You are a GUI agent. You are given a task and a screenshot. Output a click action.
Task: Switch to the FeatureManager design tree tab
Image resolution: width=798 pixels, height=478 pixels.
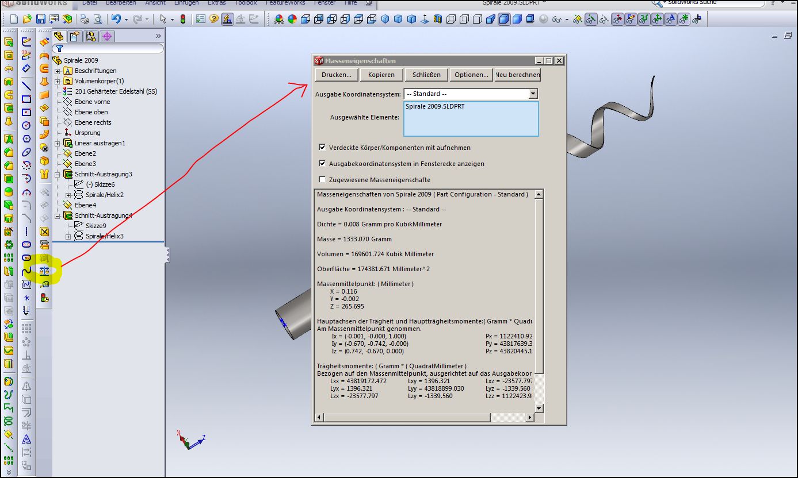(59, 36)
